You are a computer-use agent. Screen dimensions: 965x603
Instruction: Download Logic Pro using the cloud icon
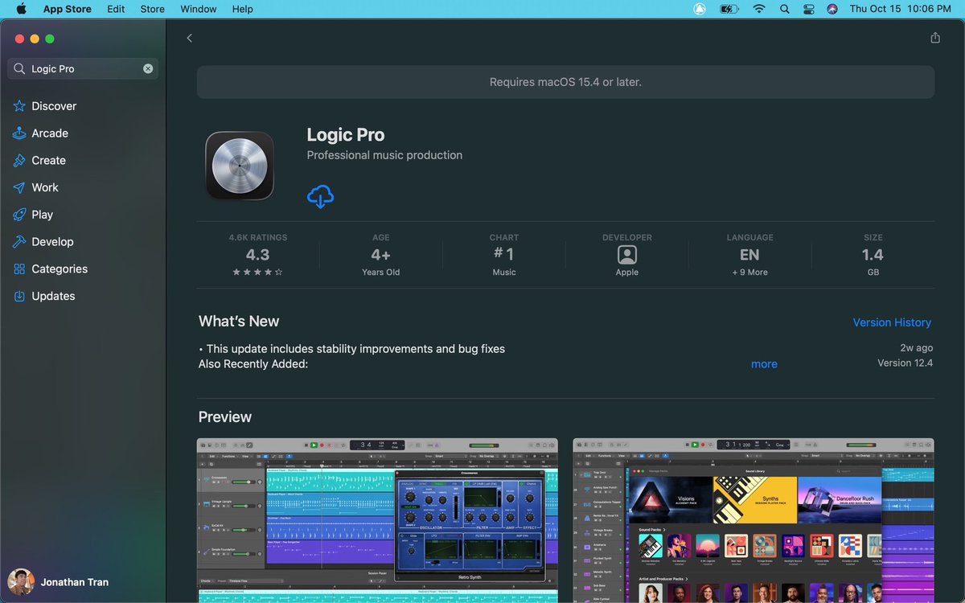[320, 196]
